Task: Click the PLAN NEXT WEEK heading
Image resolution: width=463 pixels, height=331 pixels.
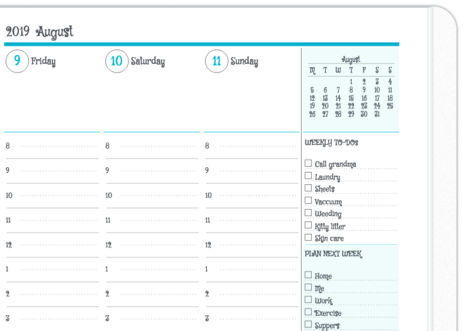Action: 333,254
